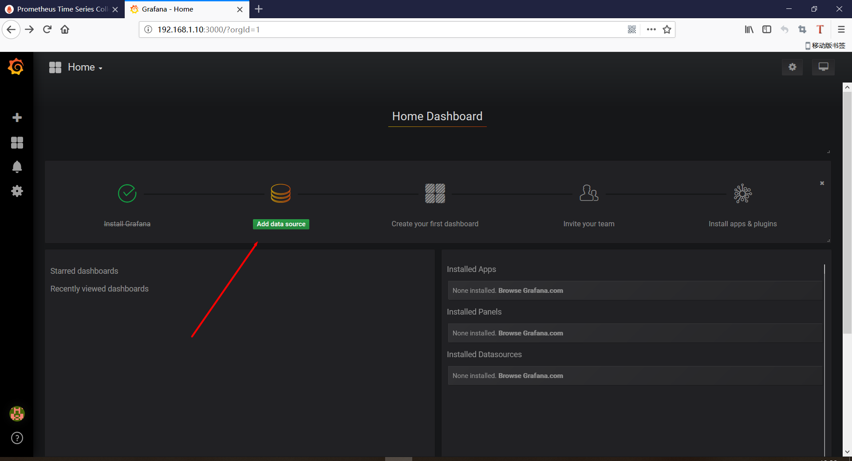The width and height of the screenshot is (852, 461).
Task: Select Invite your team step
Action: pos(588,224)
